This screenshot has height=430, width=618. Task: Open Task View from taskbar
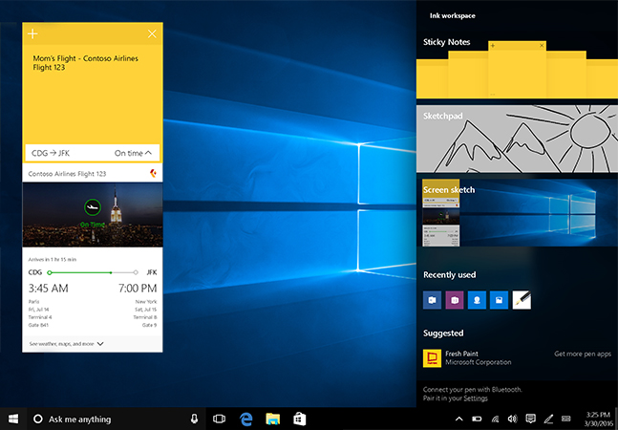point(219,419)
